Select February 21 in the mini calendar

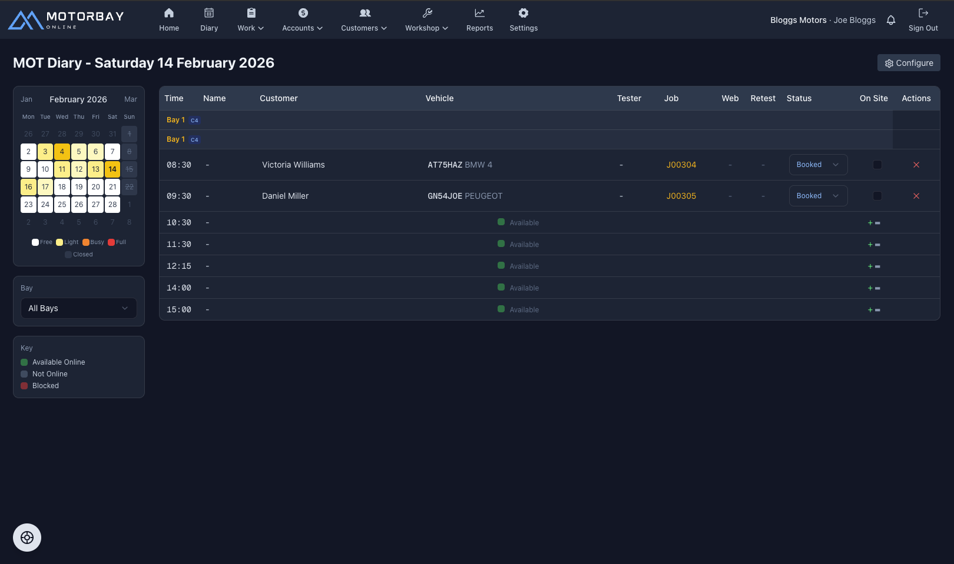coord(112,187)
